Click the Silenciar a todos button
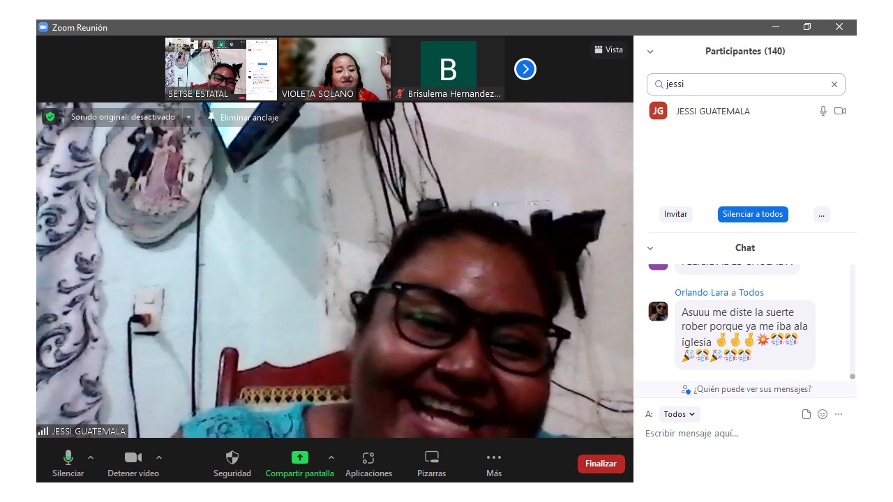 (753, 214)
